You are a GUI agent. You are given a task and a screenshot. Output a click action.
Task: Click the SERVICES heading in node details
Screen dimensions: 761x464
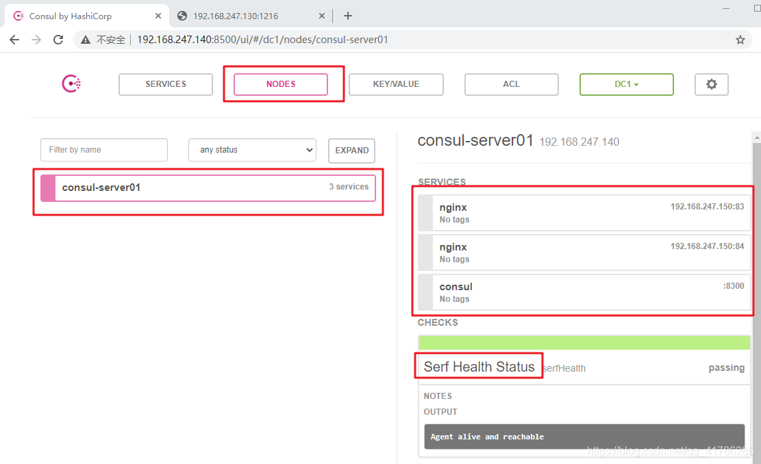tap(442, 182)
